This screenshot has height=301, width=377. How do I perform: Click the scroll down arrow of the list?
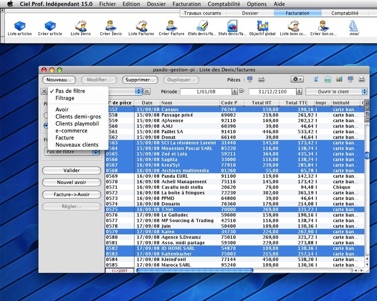(x=367, y=265)
